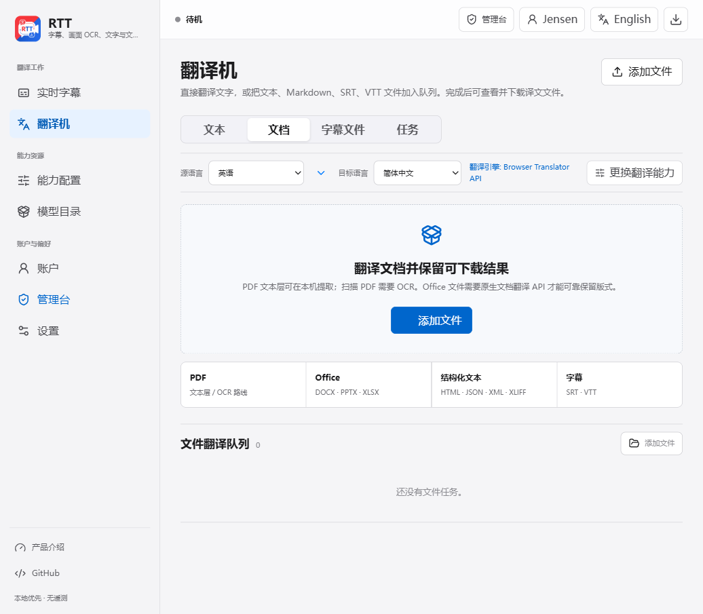The width and height of the screenshot is (703, 614).
Task: Open 能力配置 in the sidebar
Action: pos(80,180)
